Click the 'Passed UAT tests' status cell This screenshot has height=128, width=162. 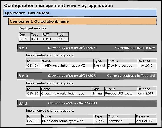pos(121,94)
